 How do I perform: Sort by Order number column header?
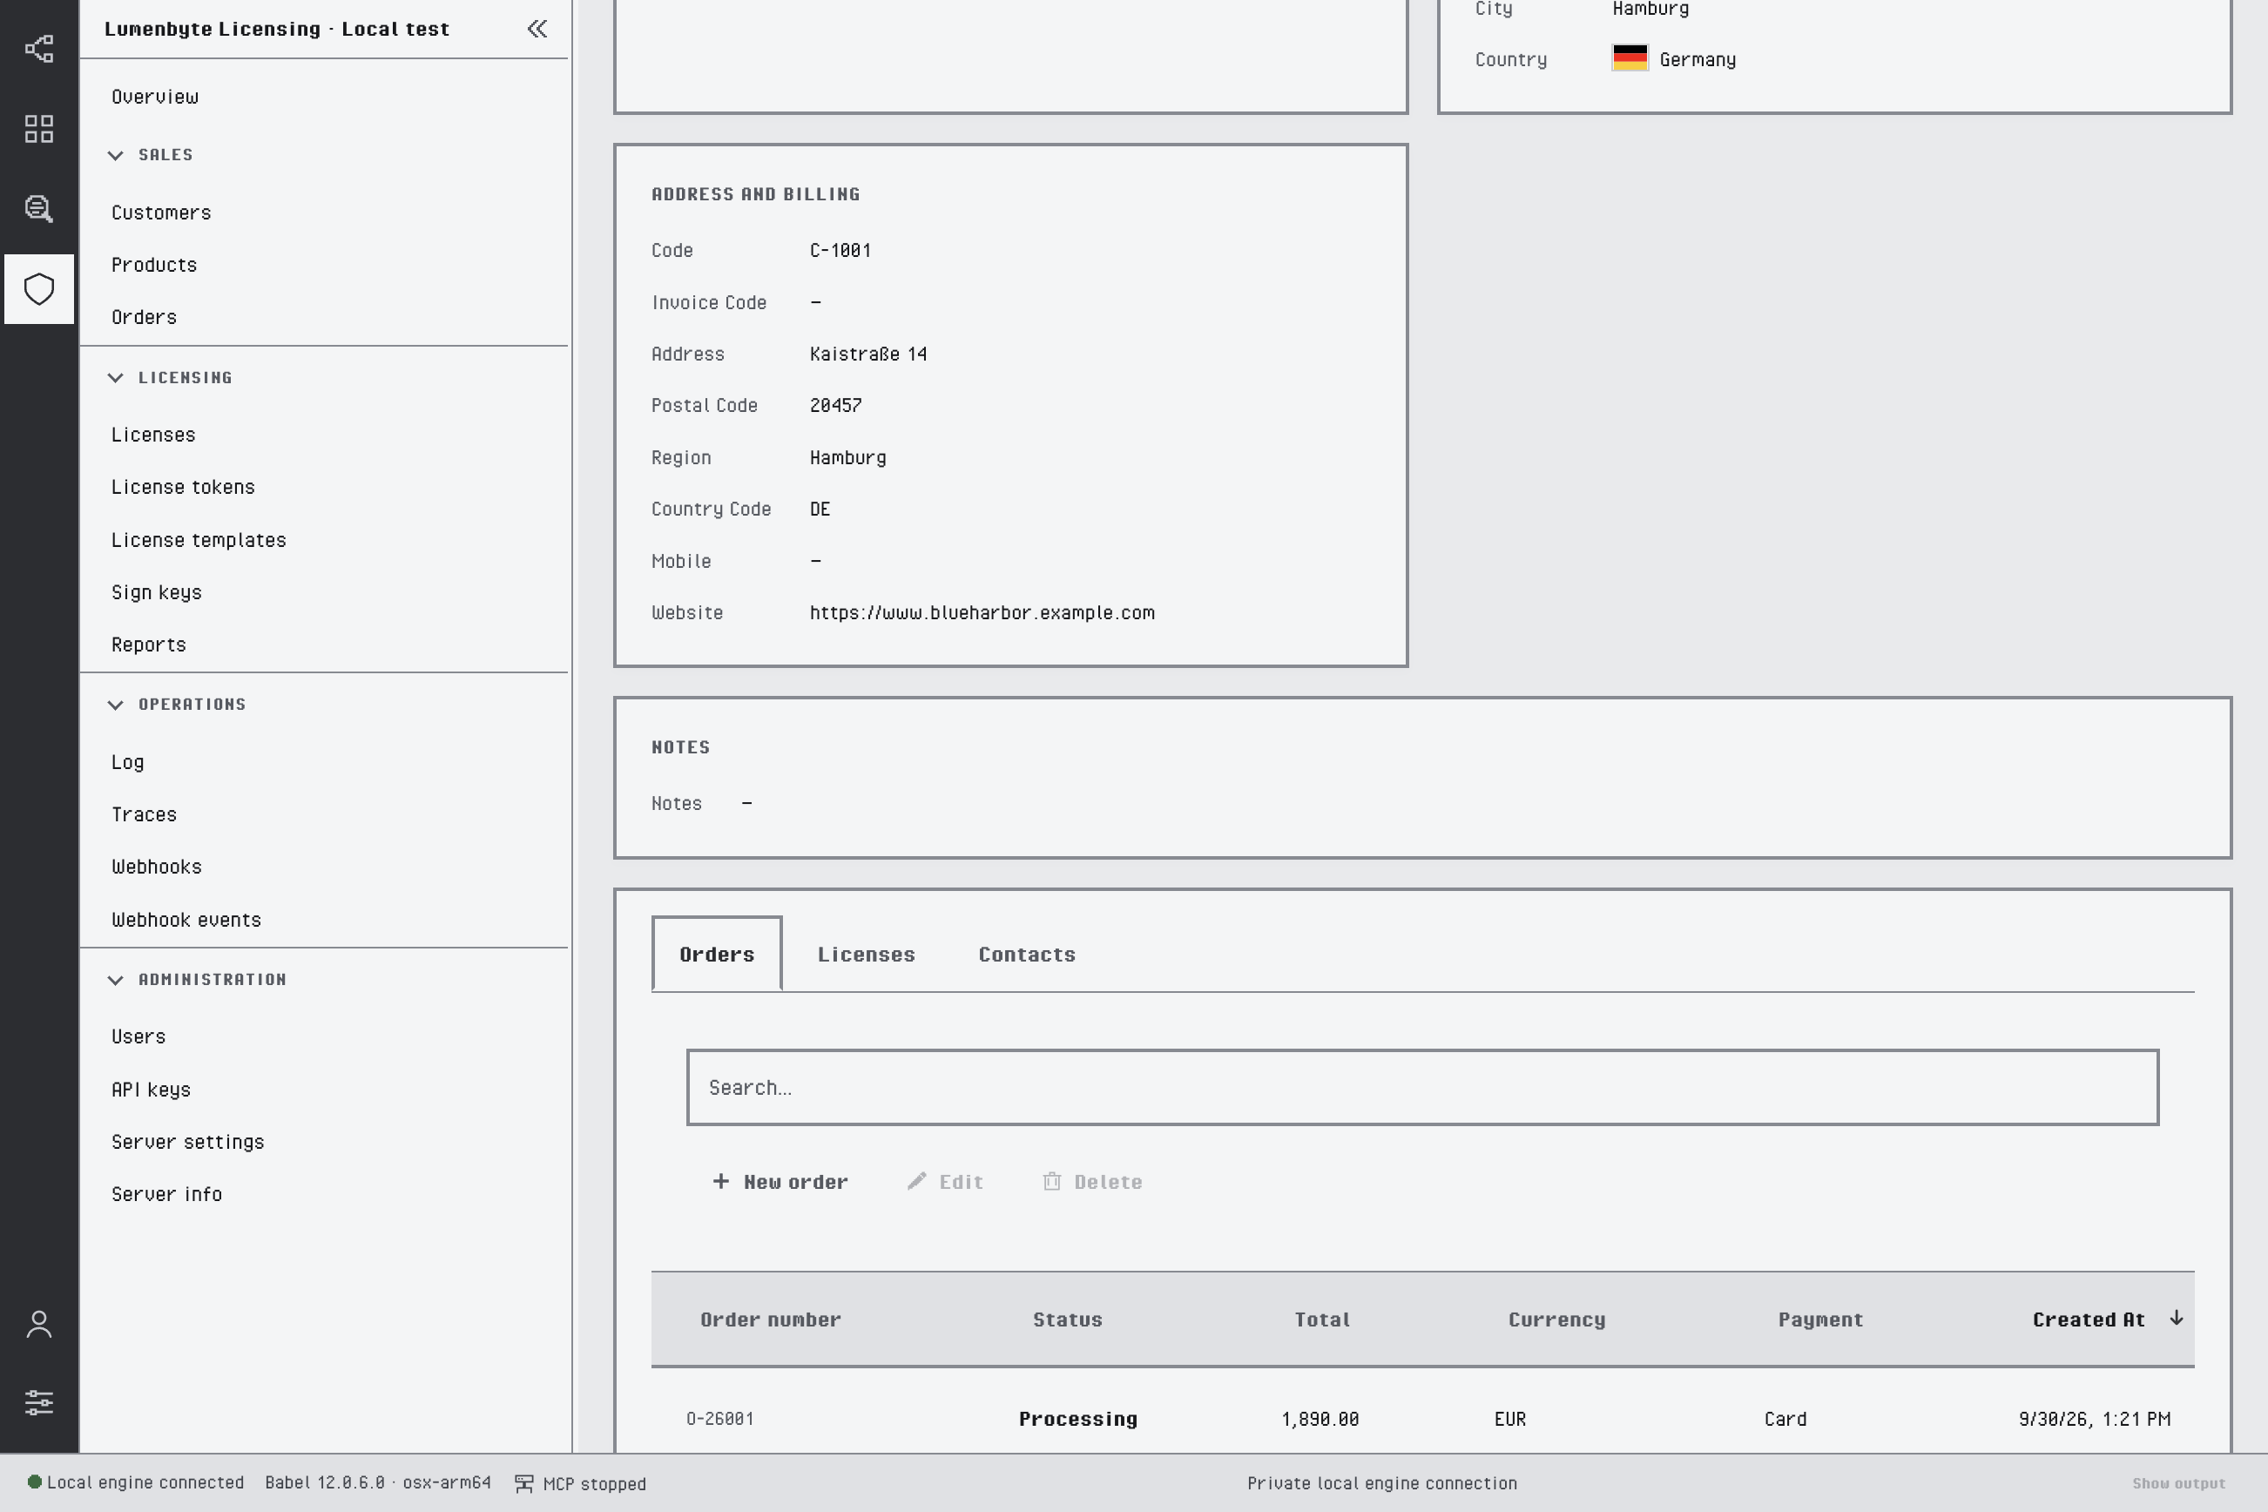coord(771,1320)
